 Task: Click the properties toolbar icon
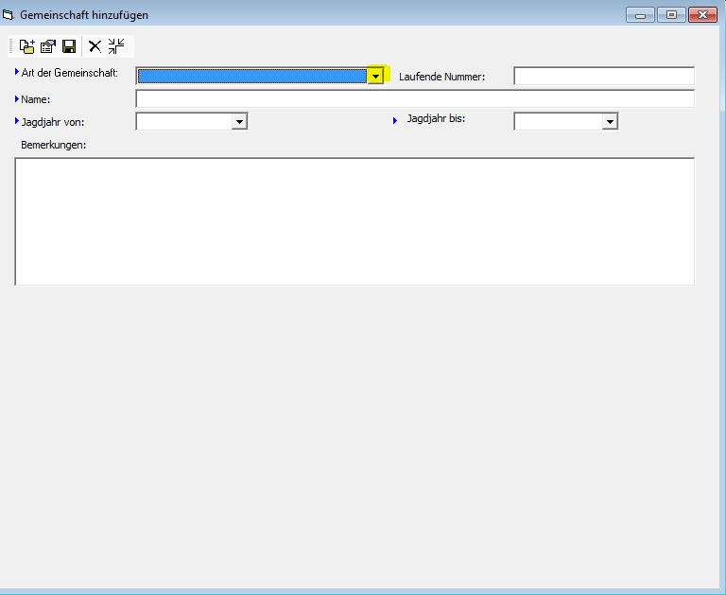tap(47, 46)
